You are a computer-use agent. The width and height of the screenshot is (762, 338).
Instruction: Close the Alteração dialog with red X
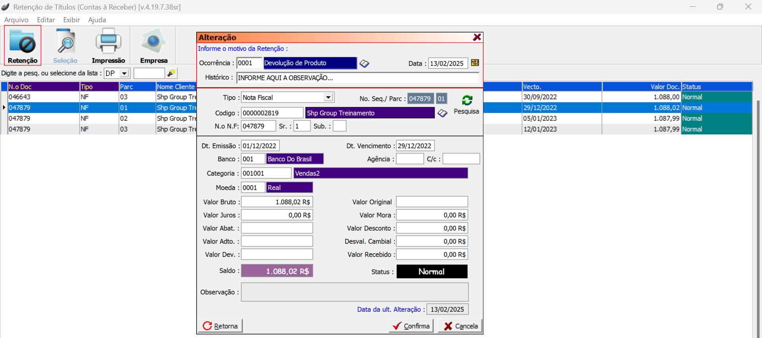click(x=477, y=37)
